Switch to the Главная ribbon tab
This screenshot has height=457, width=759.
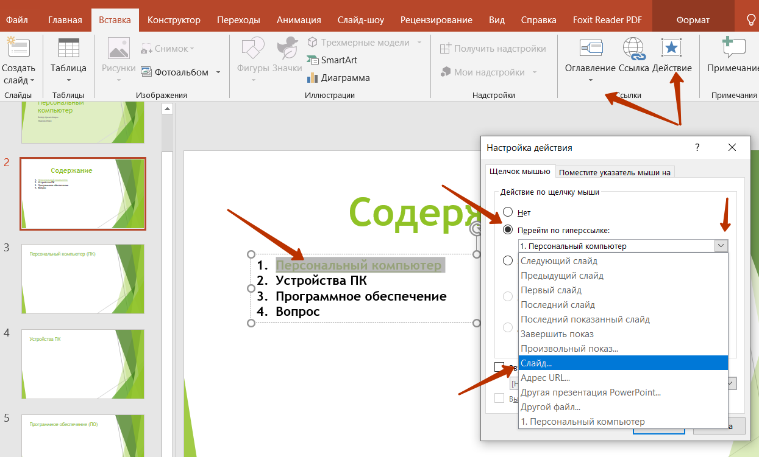coord(65,20)
